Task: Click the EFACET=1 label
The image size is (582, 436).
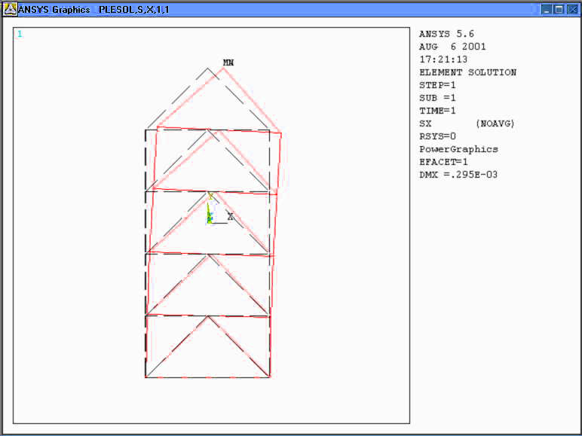Action: (x=443, y=162)
